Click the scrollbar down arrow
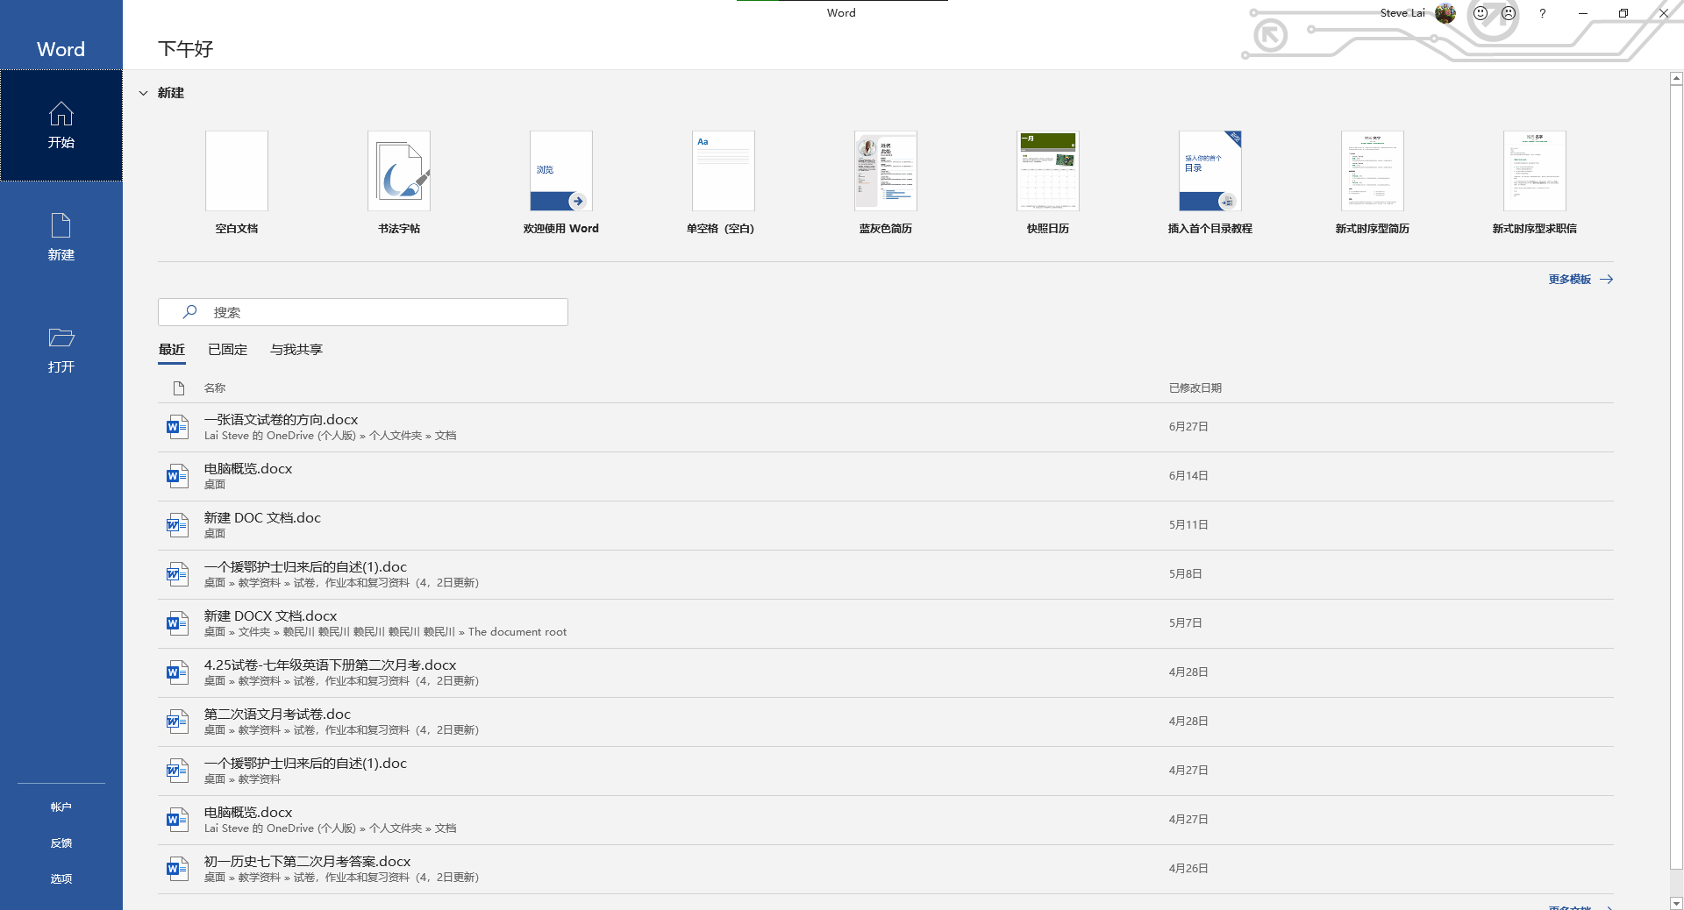This screenshot has width=1684, height=910. (1676, 903)
